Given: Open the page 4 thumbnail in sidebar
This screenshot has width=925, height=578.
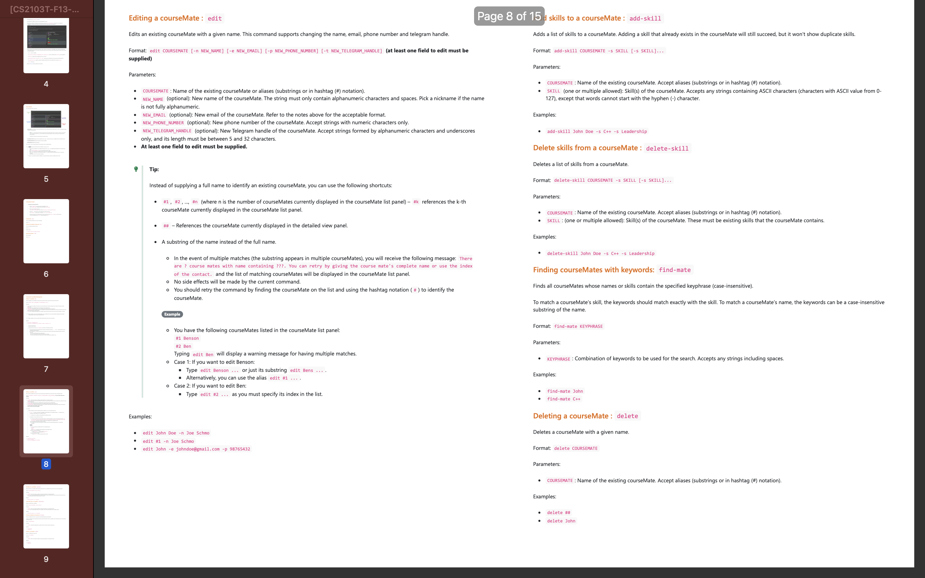Looking at the screenshot, I should [x=46, y=45].
